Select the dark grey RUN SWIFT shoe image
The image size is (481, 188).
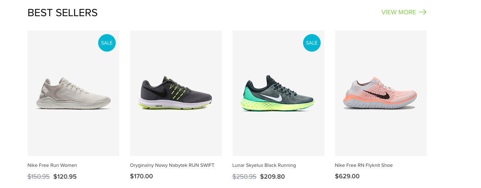click(176, 93)
